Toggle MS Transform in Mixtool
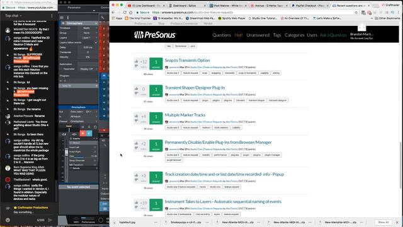403x227 pixels. point(94,165)
